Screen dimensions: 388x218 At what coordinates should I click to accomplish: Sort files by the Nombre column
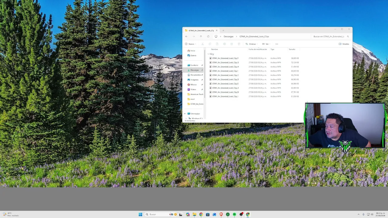pyautogui.click(x=214, y=49)
